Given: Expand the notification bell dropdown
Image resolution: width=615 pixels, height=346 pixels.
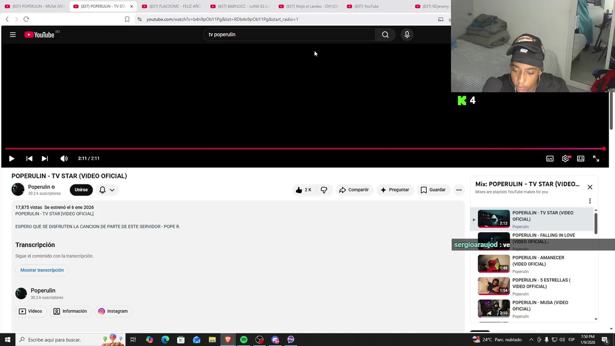Looking at the screenshot, I should coord(107,190).
